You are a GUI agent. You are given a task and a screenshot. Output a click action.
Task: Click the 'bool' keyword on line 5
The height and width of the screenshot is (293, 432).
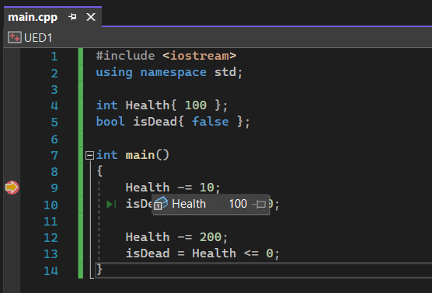tap(110, 122)
